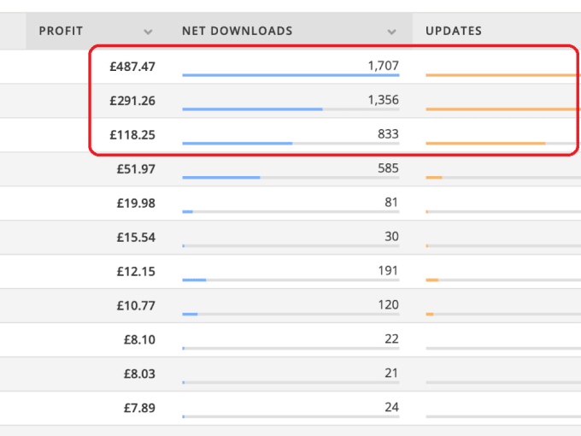Viewport: 581px width, 436px height.
Task: Sort by the PROFIT column header
Action: coord(61,31)
